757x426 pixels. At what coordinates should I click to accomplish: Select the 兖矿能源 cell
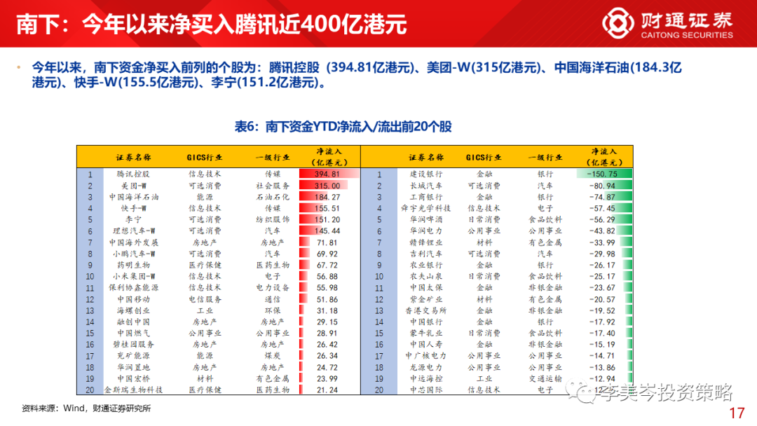133,355
